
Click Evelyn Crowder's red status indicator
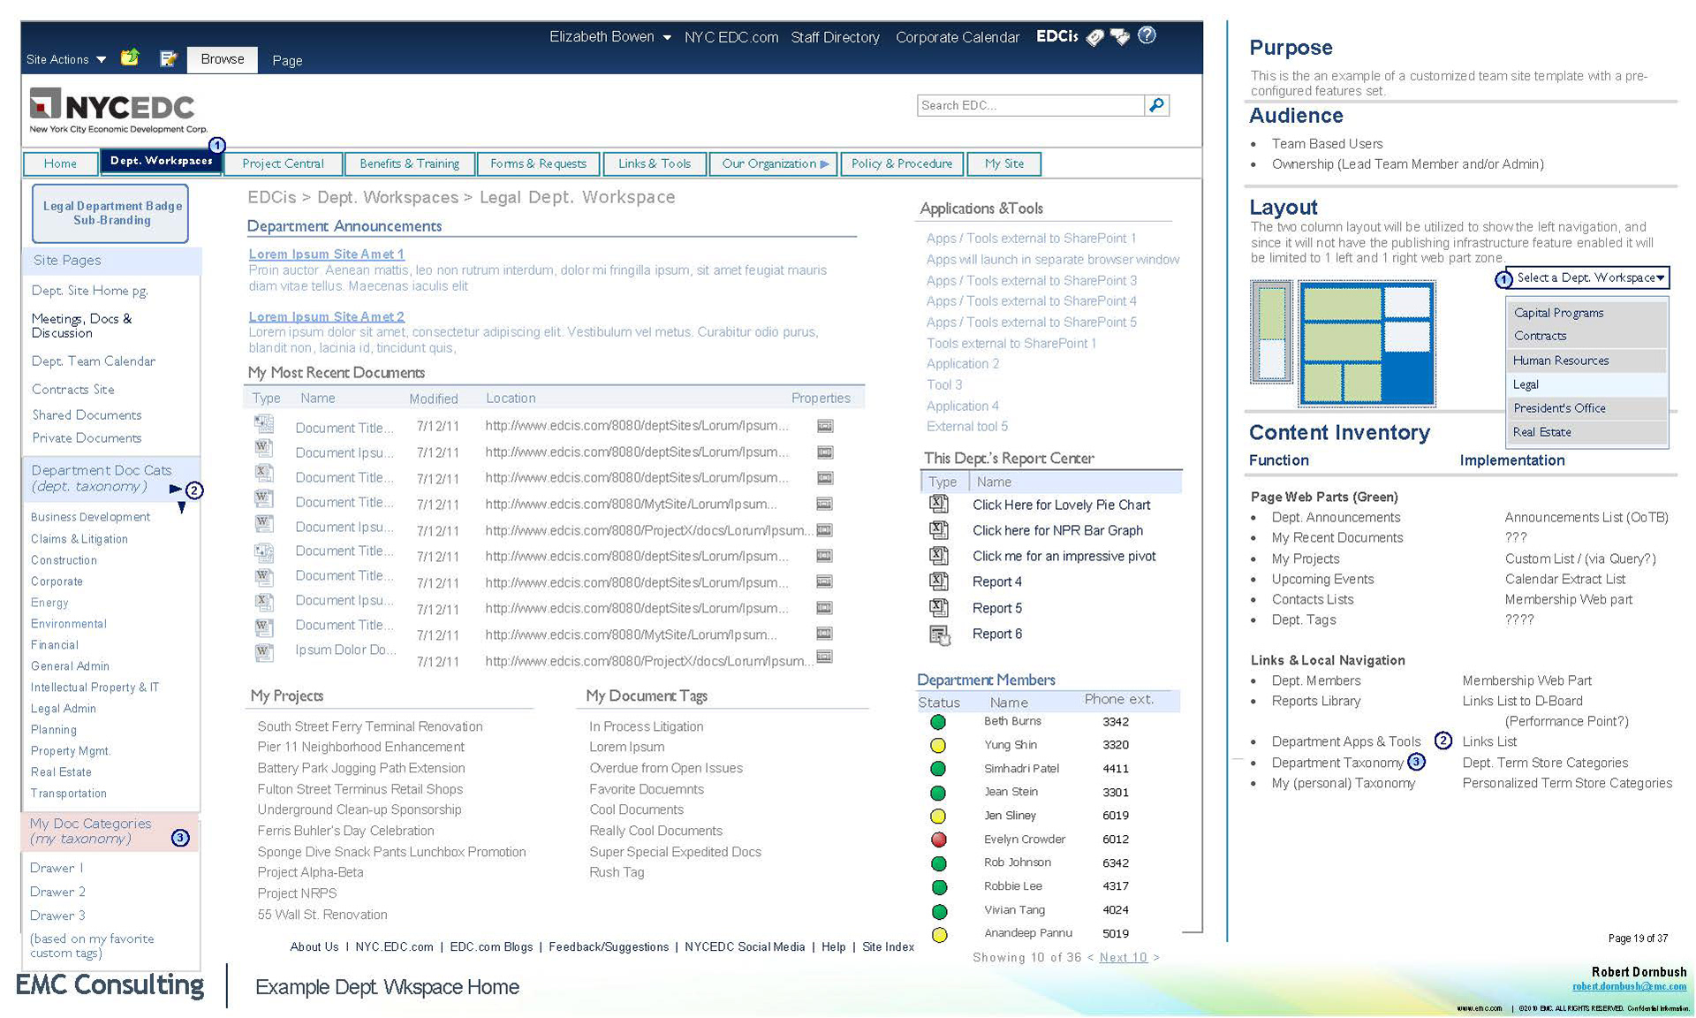(939, 839)
